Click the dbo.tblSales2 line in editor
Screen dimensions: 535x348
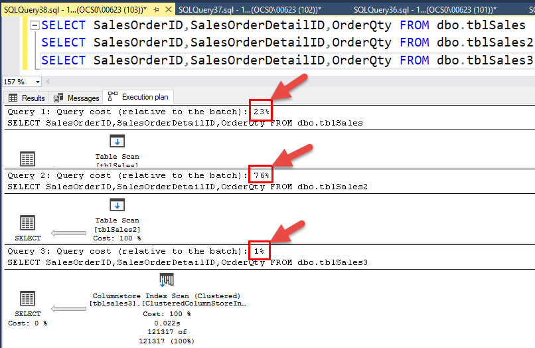(x=287, y=43)
